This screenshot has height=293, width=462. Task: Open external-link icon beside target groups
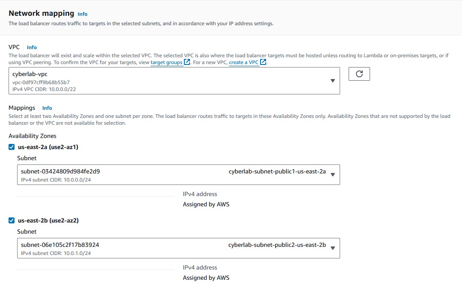[187, 62]
